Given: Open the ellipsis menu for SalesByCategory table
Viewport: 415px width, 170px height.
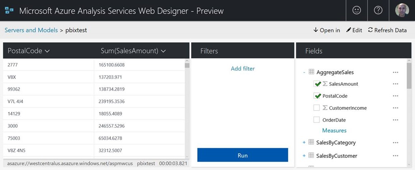Looking at the screenshot, I should point(396,143).
